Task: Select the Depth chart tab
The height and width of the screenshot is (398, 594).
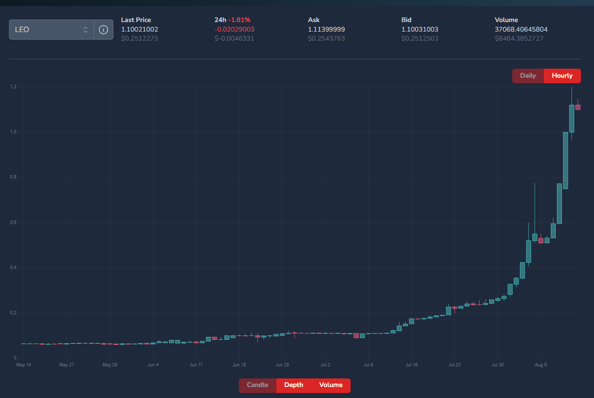Action: coord(293,385)
